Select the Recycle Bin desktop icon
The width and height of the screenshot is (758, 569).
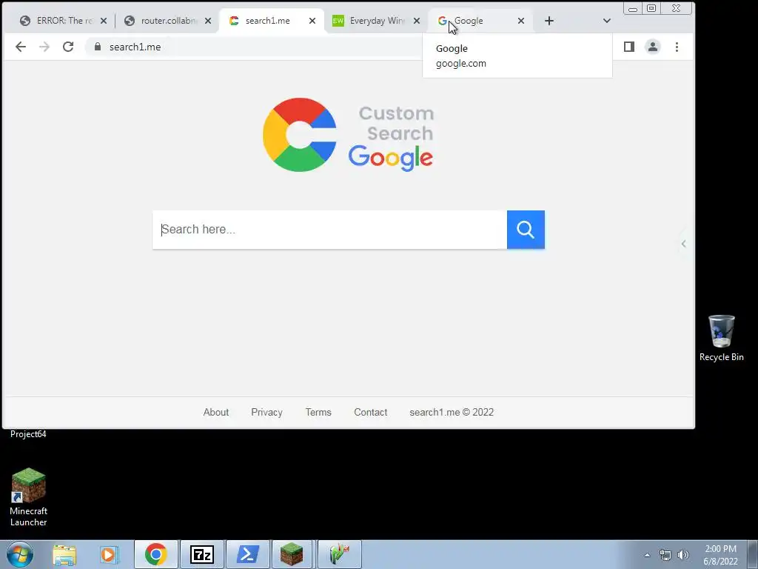[721, 338]
